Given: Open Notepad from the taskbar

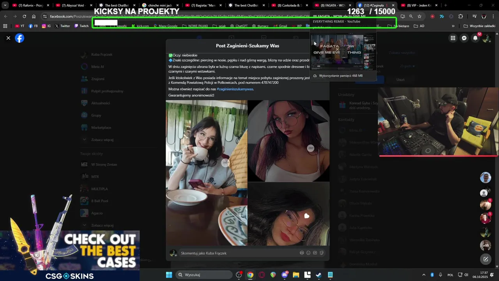Looking at the screenshot, I should 330,275.
